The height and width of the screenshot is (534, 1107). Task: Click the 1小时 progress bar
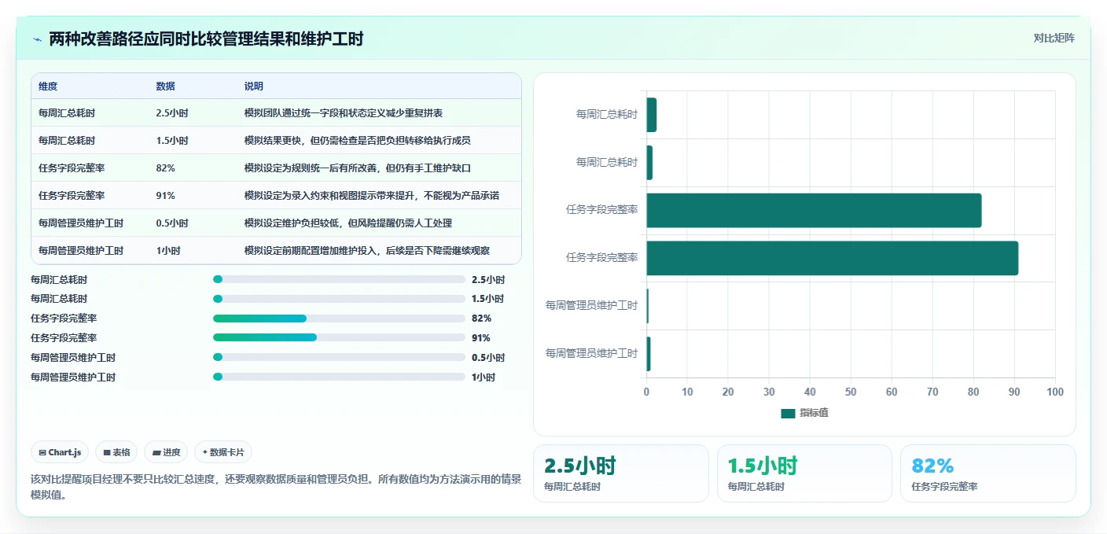click(x=339, y=377)
